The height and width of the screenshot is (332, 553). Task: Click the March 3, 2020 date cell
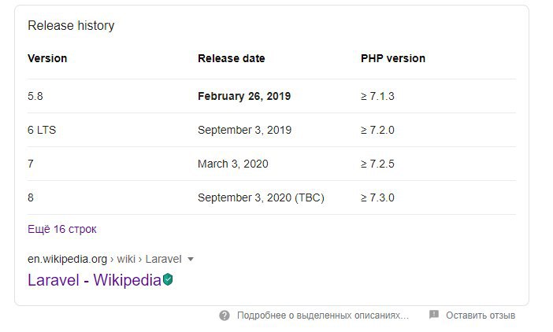coord(232,164)
